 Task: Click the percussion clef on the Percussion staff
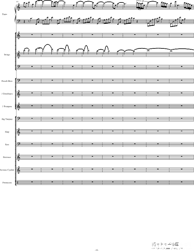[x=18, y=183]
